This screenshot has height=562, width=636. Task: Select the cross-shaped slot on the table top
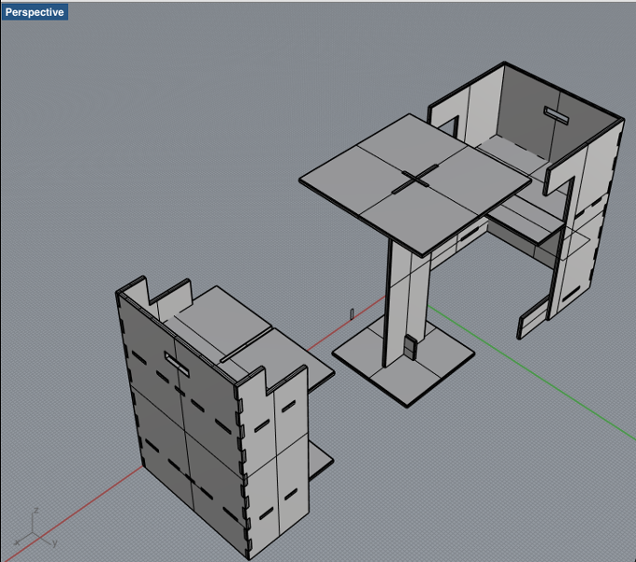[415, 179]
